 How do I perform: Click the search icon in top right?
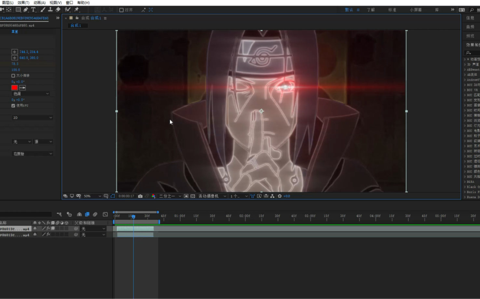(472, 10)
